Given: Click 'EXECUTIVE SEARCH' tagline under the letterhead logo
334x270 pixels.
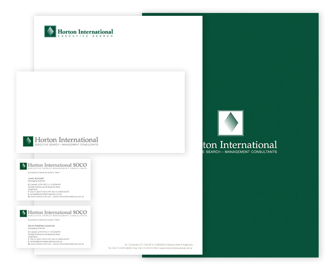Looking at the screenshot, I should pos(85,36).
